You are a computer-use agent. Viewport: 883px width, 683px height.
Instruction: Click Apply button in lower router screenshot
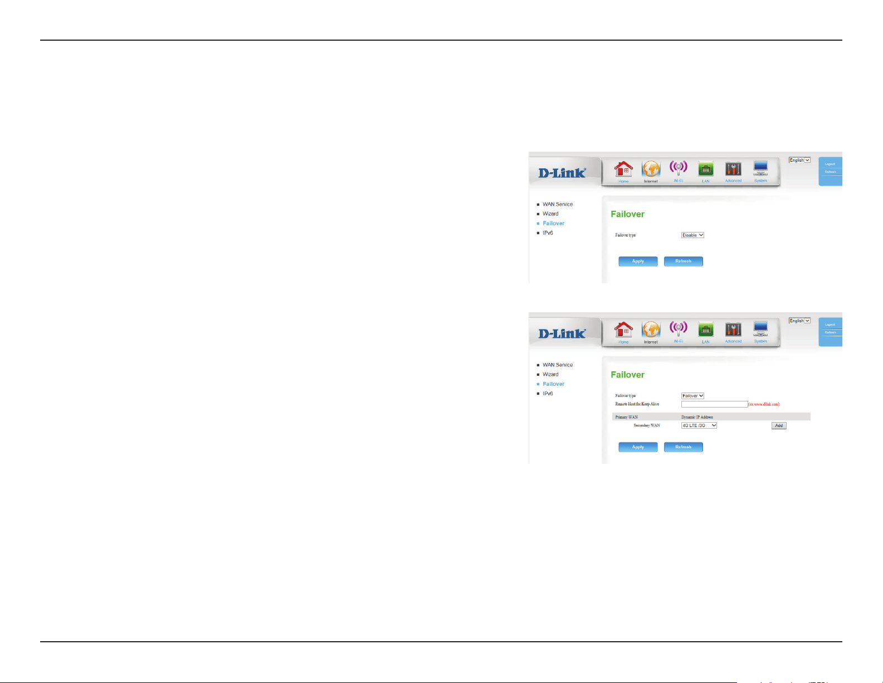638,447
